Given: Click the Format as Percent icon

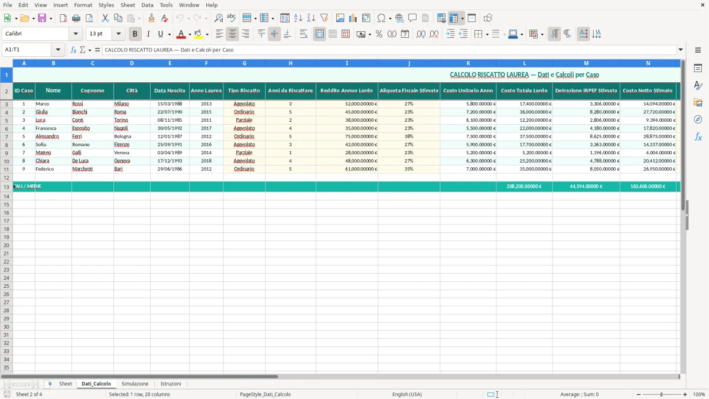Looking at the screenshot, I should pos(379,34).
